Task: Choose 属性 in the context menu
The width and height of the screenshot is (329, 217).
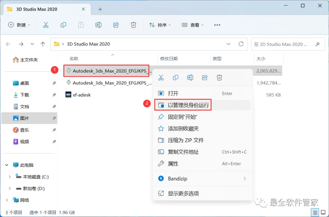Action: [x=202, y=164]
